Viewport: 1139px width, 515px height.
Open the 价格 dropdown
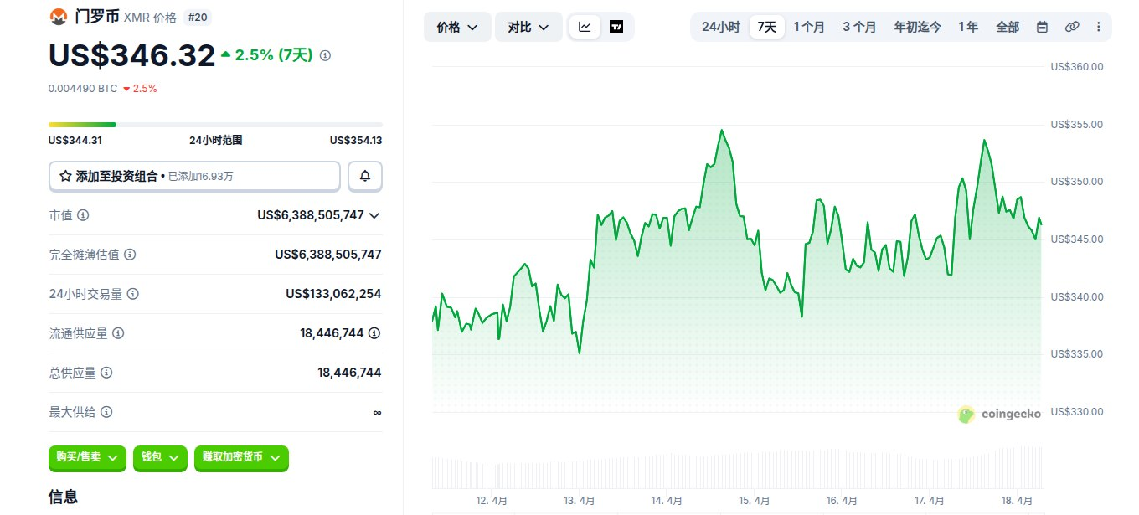[457, 27]
